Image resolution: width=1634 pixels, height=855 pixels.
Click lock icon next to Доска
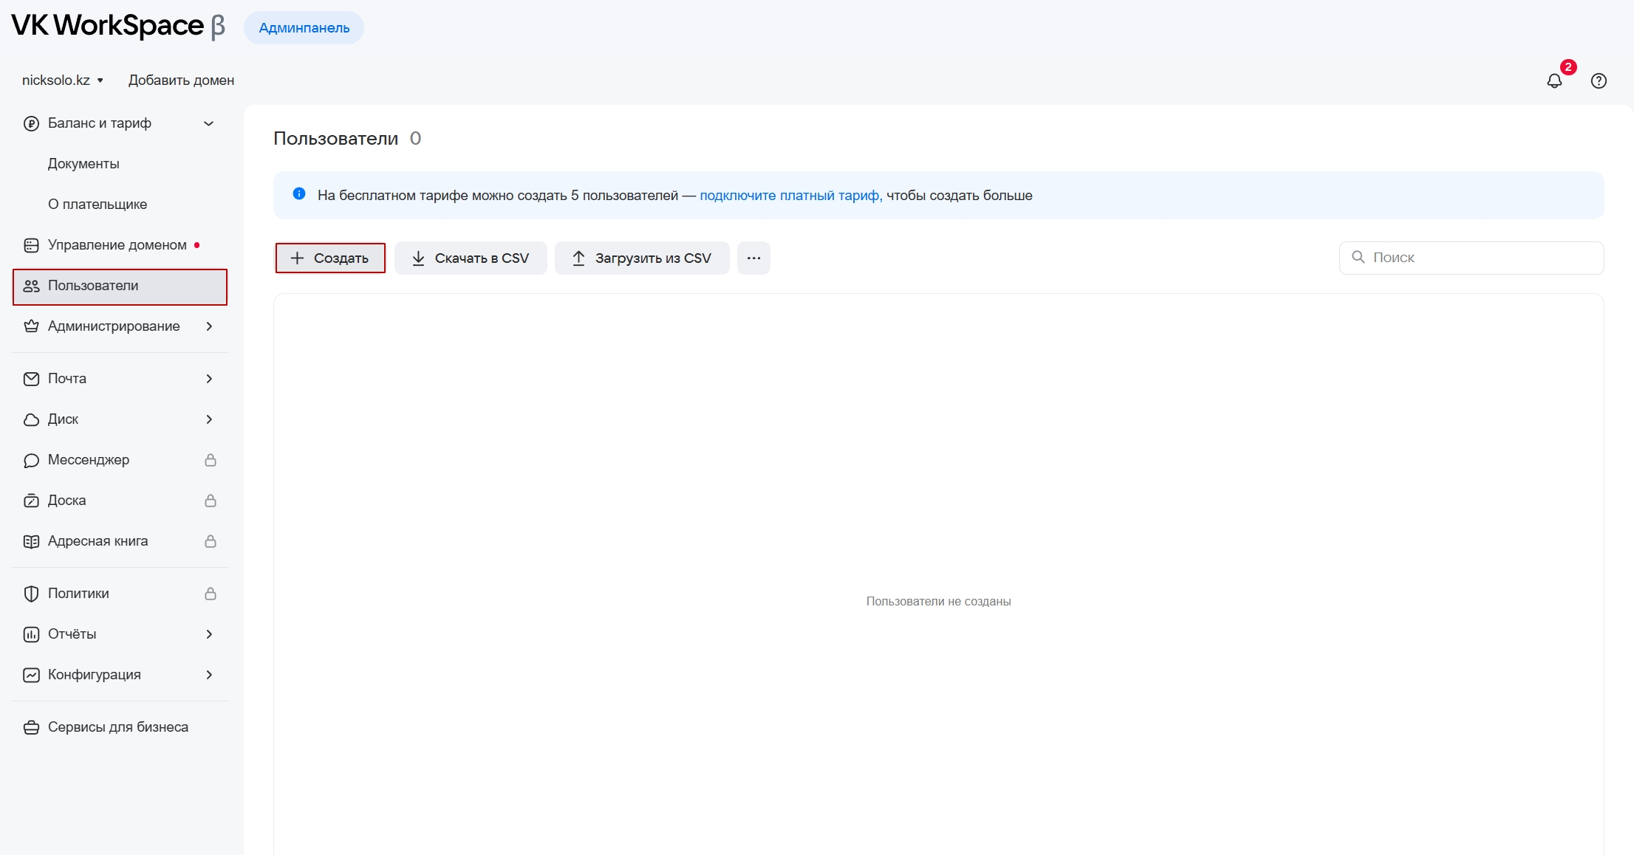tap(211, 501)
